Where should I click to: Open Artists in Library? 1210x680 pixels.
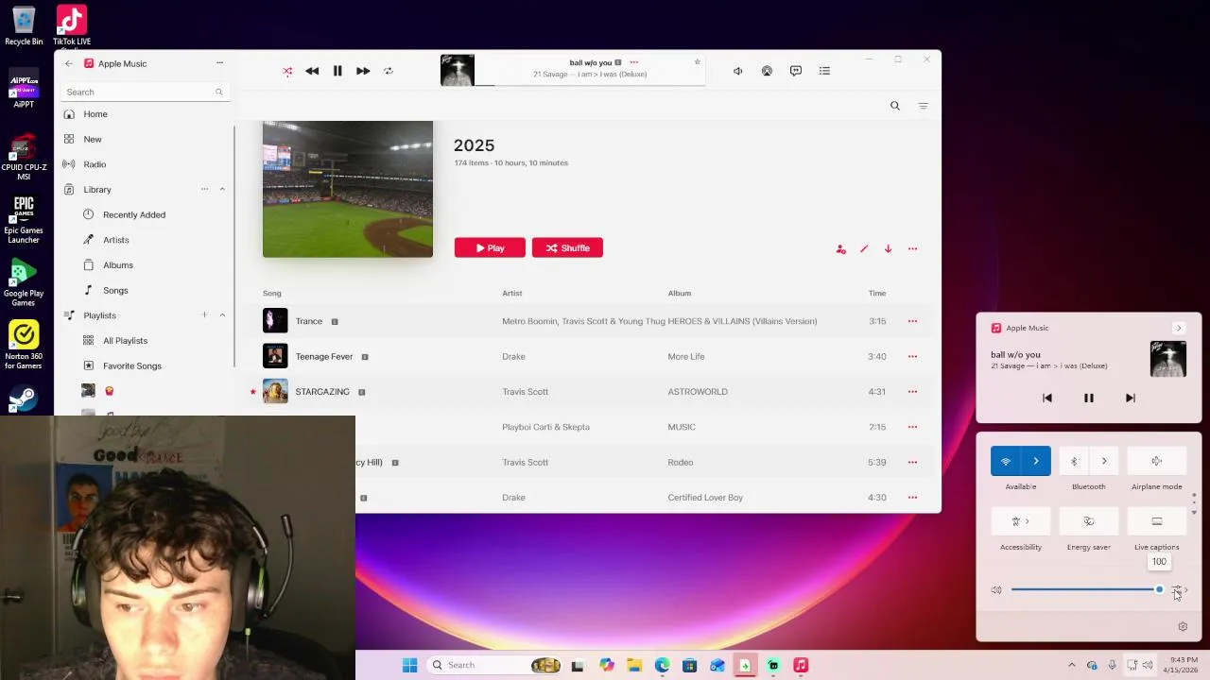pyautogui.click(x=115, y=240)
